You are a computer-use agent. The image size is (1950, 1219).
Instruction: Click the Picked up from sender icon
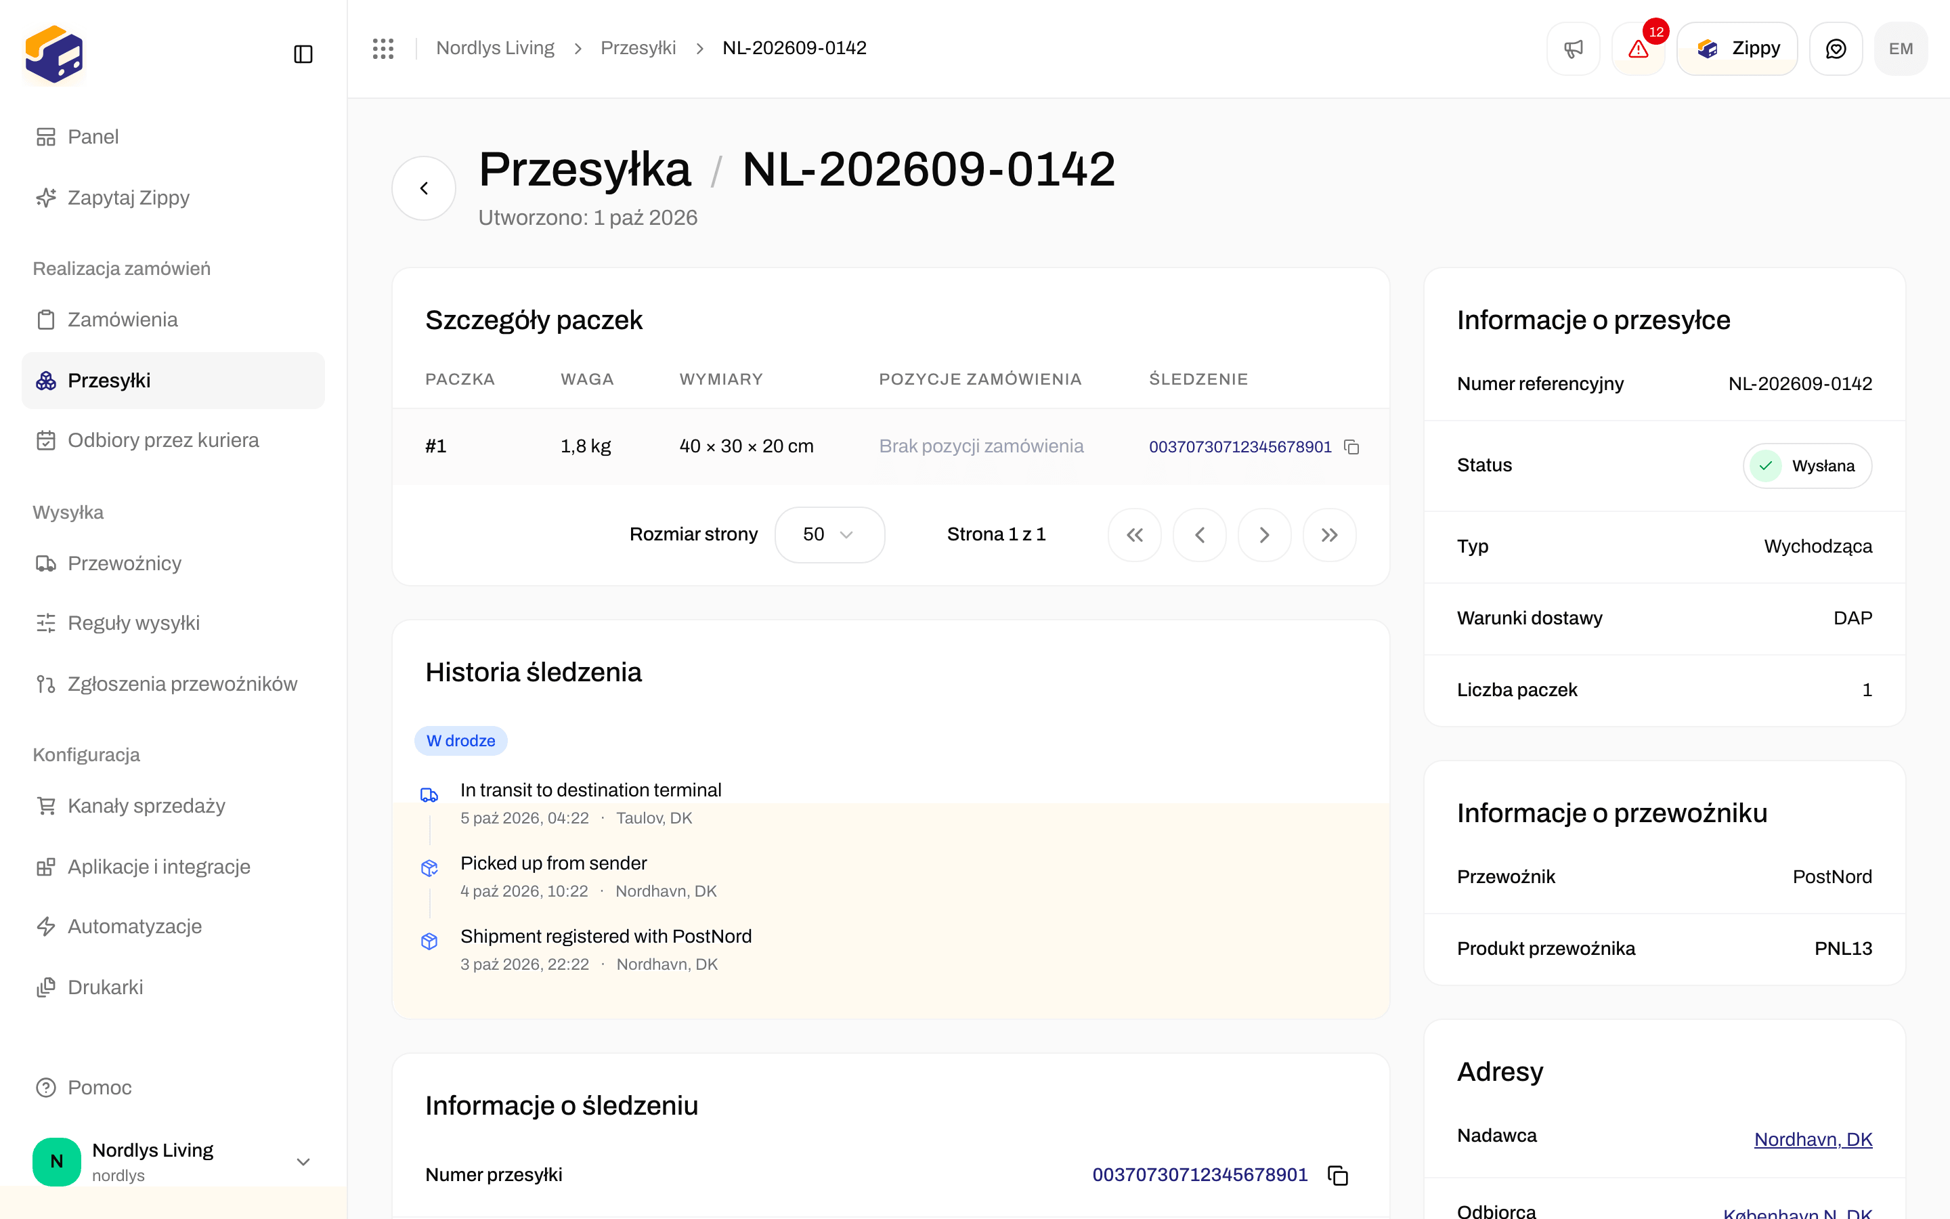pos(429,868)
